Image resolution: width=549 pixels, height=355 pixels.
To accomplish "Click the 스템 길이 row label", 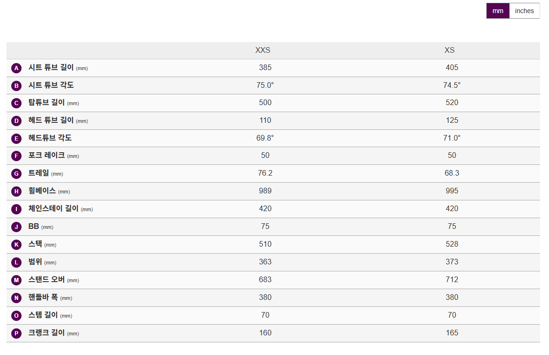I will click(43, 315).
